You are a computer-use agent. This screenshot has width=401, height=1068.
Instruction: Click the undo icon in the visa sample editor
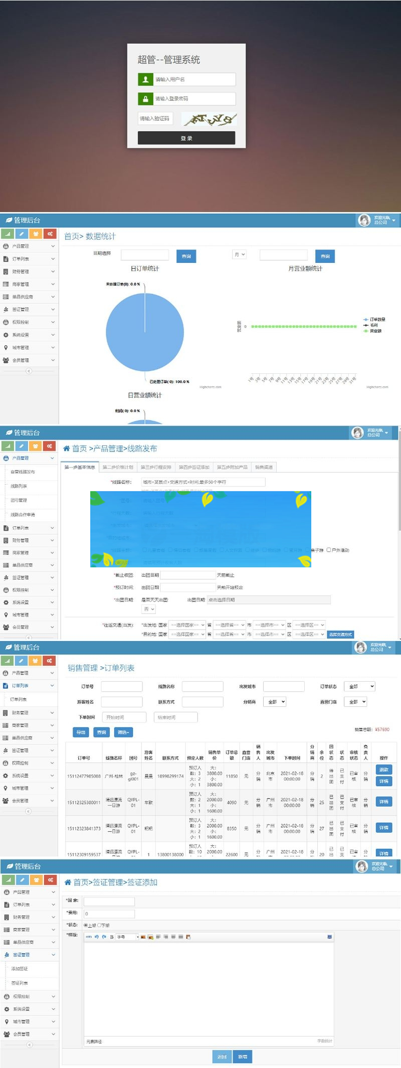click(96, 937)
